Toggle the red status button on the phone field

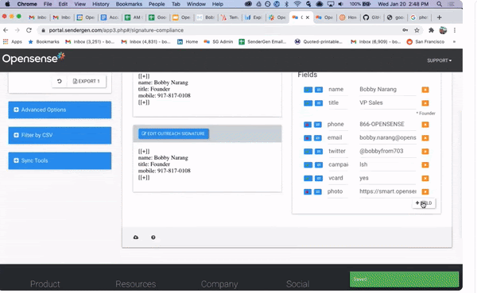click(x=308, y=125)
